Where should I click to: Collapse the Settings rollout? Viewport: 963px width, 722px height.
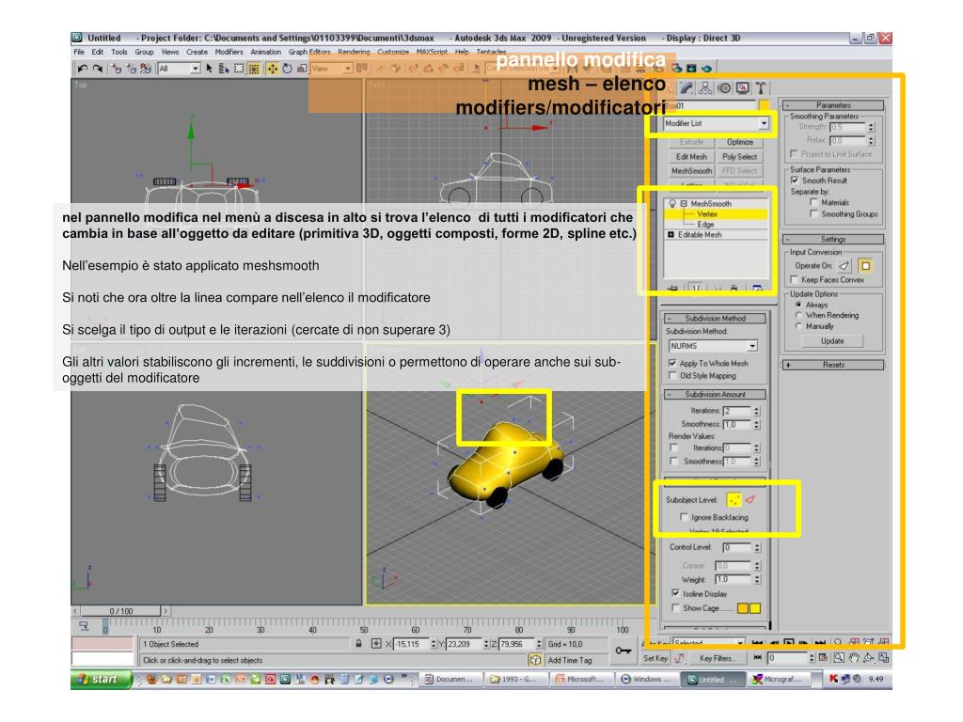point(833,239)
